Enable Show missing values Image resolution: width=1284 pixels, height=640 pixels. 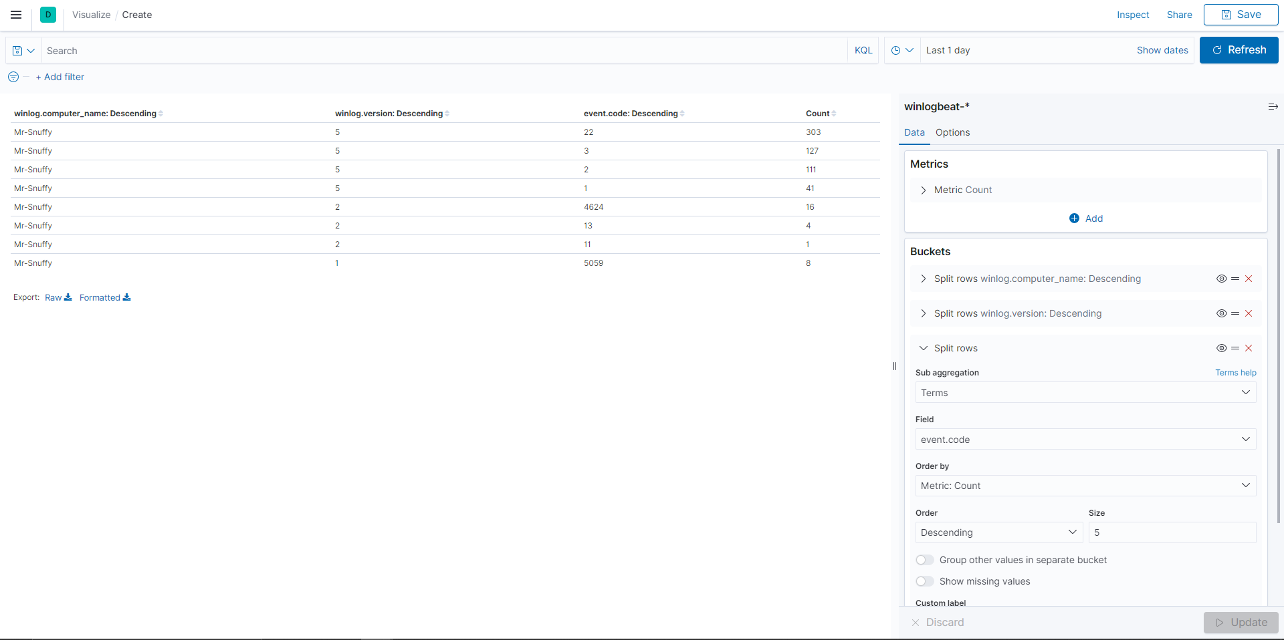point(924,581)
